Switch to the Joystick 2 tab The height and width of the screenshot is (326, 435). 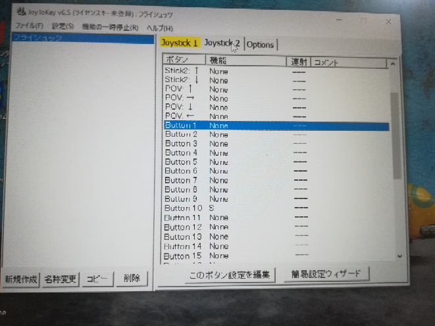(222, 43)
